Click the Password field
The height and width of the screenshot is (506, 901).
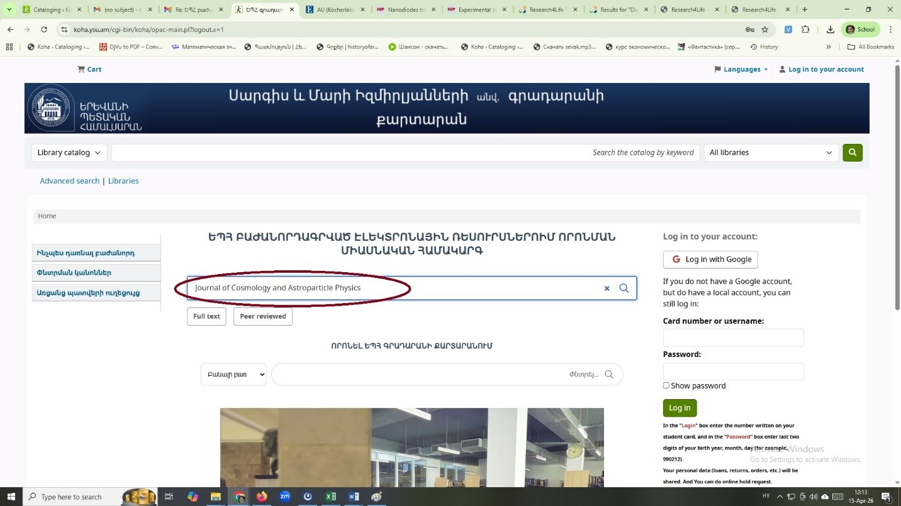tap(733, 371)
